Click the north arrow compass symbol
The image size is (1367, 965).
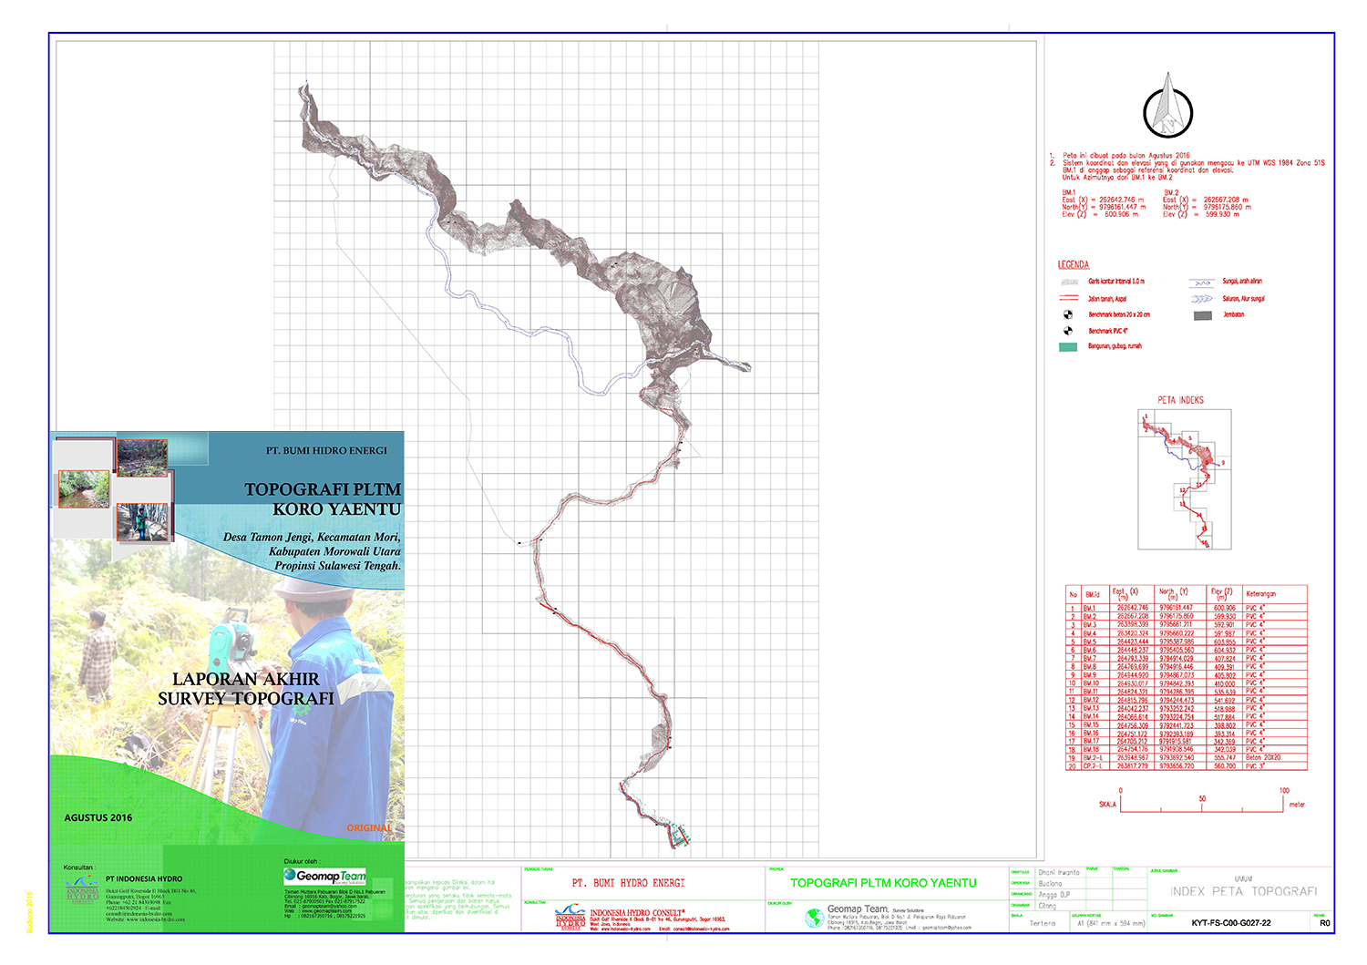(x=1167, y=107)
